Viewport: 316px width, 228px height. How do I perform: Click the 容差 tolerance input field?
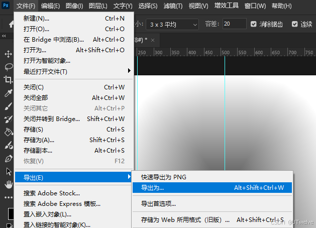click(x=235, y=24)
